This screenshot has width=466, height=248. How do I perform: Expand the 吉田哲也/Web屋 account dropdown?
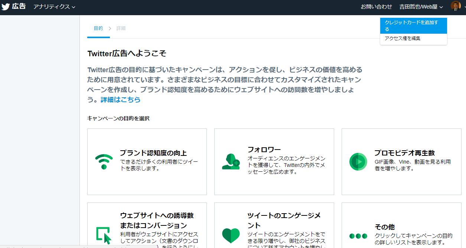click(421, 7)
